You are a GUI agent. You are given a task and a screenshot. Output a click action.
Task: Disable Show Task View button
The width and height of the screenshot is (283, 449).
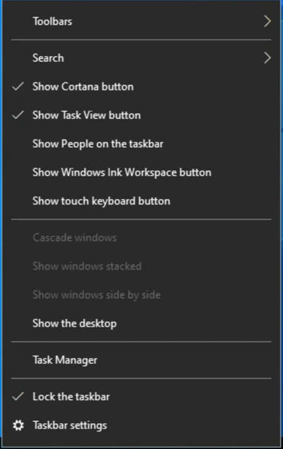tap(141, 115)
